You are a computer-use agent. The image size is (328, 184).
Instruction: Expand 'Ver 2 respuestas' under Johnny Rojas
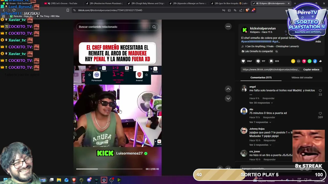pyautogui.click(x=260, y=145)
